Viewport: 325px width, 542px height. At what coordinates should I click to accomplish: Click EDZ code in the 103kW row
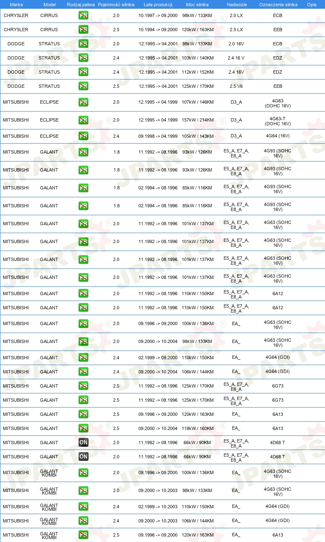tap(278, 58)
